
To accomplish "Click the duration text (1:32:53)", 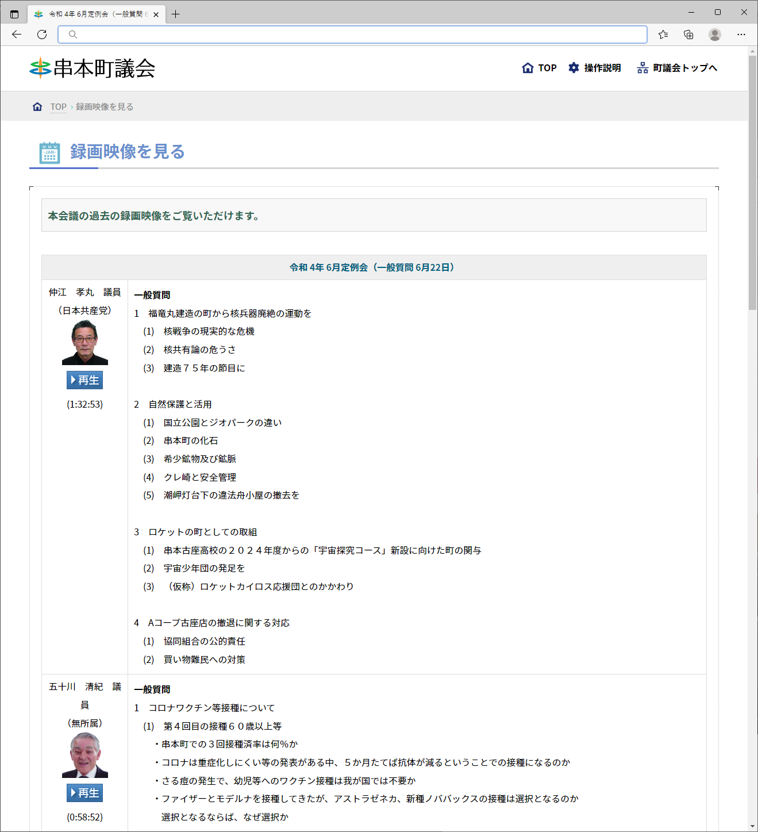I will pos(85,404).
